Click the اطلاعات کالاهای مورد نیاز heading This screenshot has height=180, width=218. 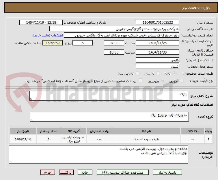coord(192,105)
